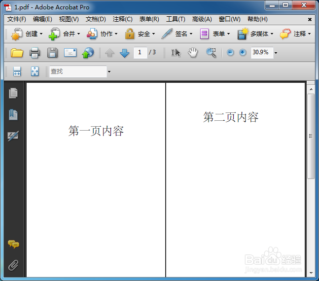This screenshot has width=319, height=281.
Task: Click the 查找 search text box
Action: [x=78, y=71]
